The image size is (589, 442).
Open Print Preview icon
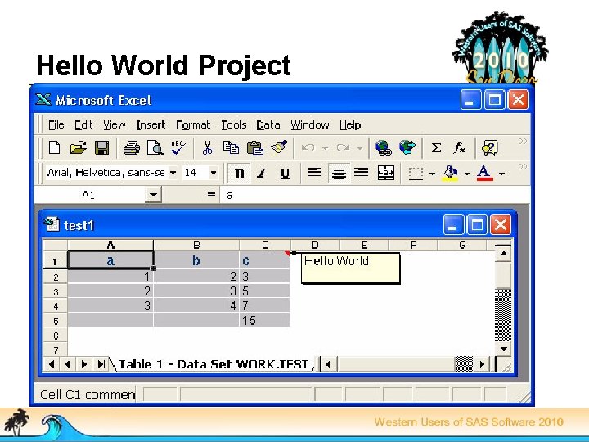click(155, 147)
